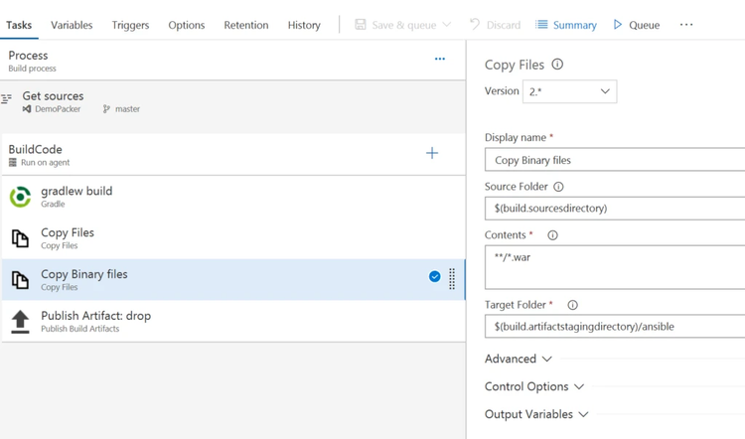745x439 pixels.
Task: Open the Process ellipsis menu
Action: pyautogui.click(x=440, y=59)
